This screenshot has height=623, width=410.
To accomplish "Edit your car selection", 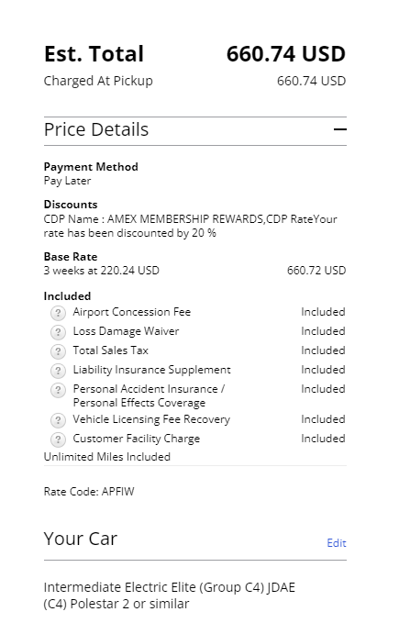I will coord(336,543).
